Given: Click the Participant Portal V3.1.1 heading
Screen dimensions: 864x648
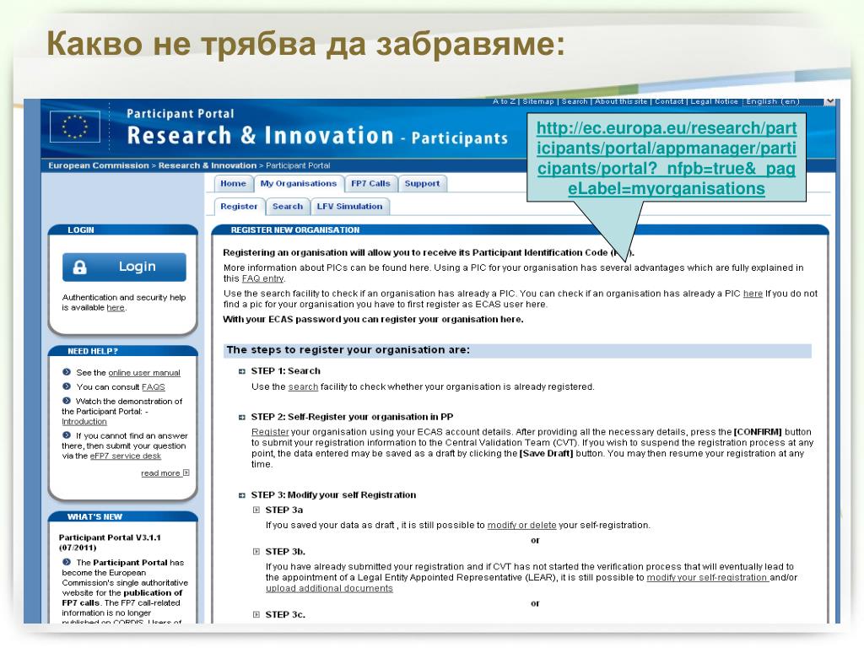Looking at the screenshot, I should pos(110,543).
